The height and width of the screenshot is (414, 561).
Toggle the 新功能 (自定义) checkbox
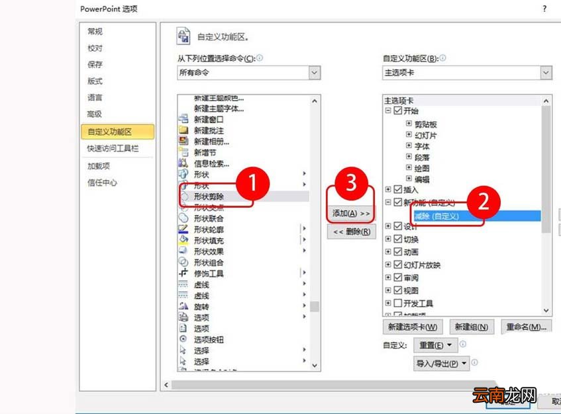(398, 202)
